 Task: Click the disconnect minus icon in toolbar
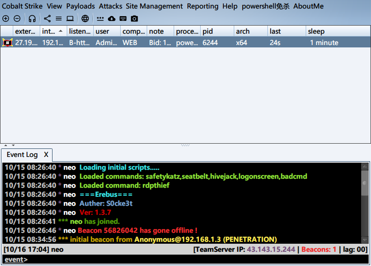pyautogui.click(x=17, y=18)
